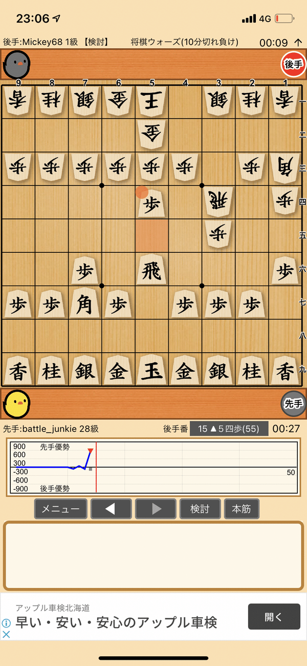Viewport: 307px width, 666px height.
Task: Select the 玉 king piece on 5九
Action: [x=152, y=370]
